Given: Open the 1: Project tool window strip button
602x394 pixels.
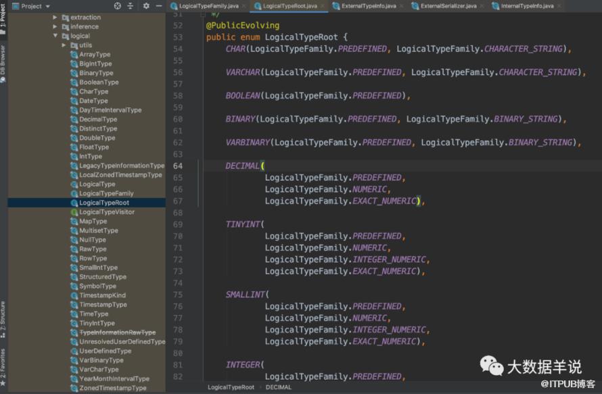Looking at the screenshot, I should click(x=3, y=19).
